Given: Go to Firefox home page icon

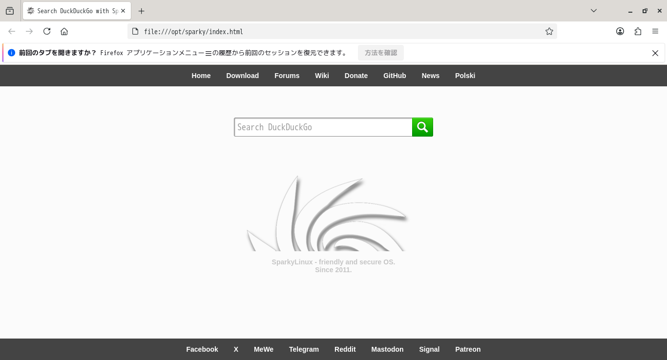Looking at the screenshot, I should tap(64, 31).
